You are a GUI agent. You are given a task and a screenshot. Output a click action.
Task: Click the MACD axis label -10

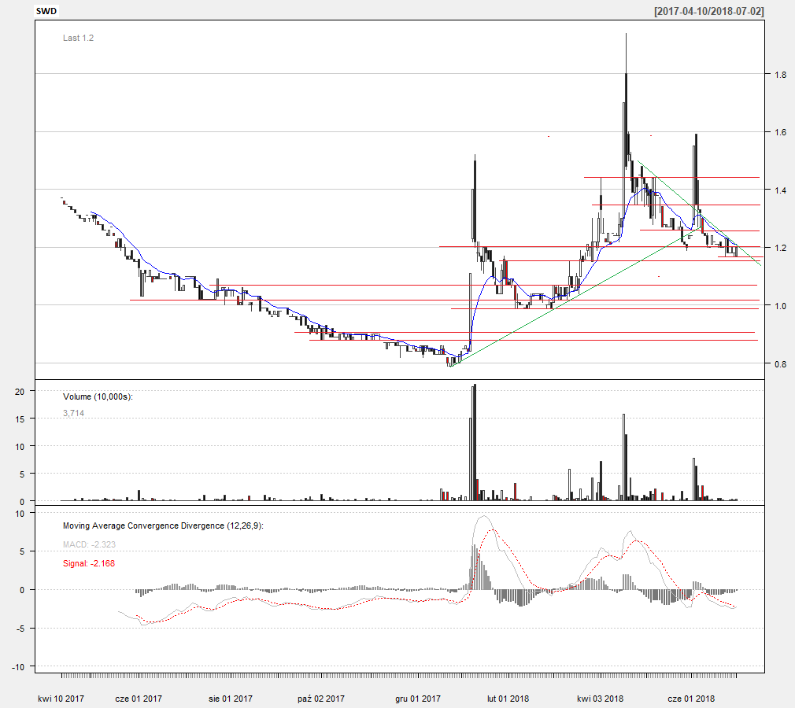tap(18, 667)
